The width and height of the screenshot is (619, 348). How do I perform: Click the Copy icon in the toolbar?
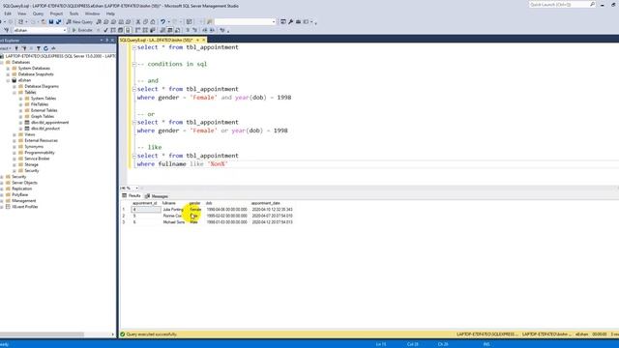145,21
